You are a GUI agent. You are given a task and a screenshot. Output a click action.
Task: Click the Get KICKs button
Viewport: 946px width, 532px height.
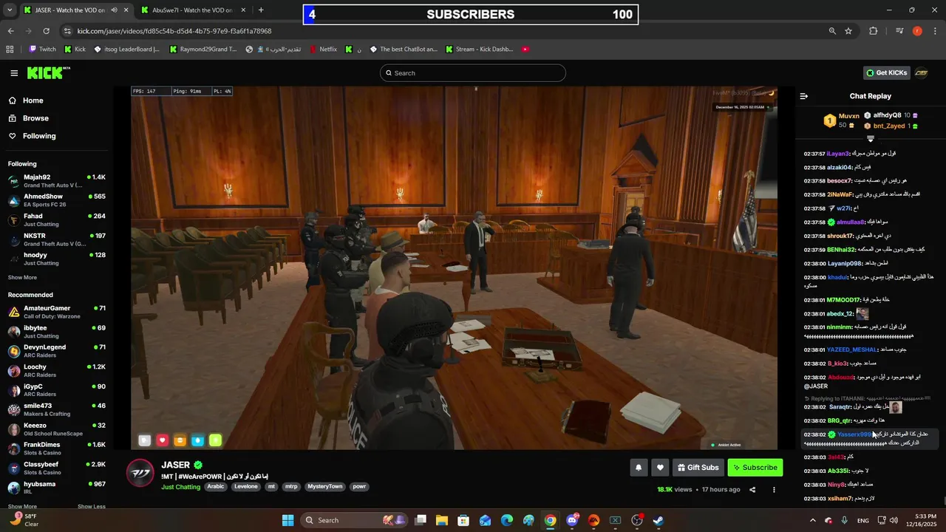pos(886,72)
